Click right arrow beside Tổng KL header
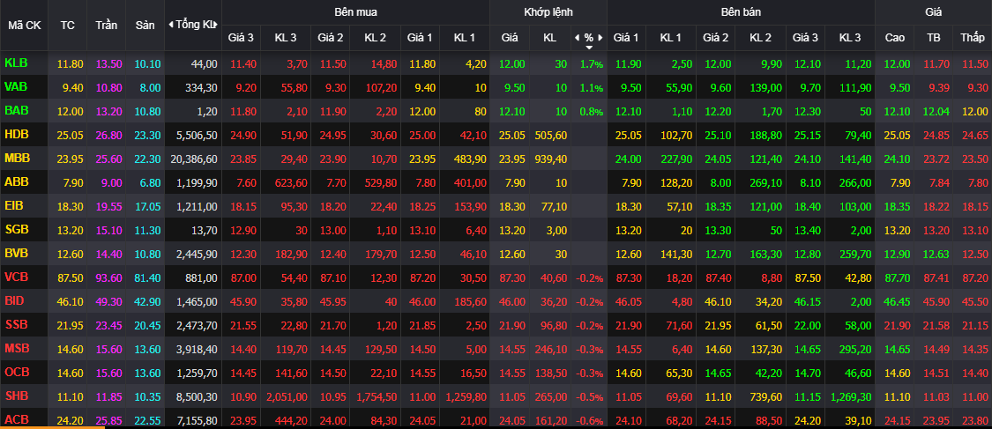Viewport: 992px width, 429px height. point(216,25)
